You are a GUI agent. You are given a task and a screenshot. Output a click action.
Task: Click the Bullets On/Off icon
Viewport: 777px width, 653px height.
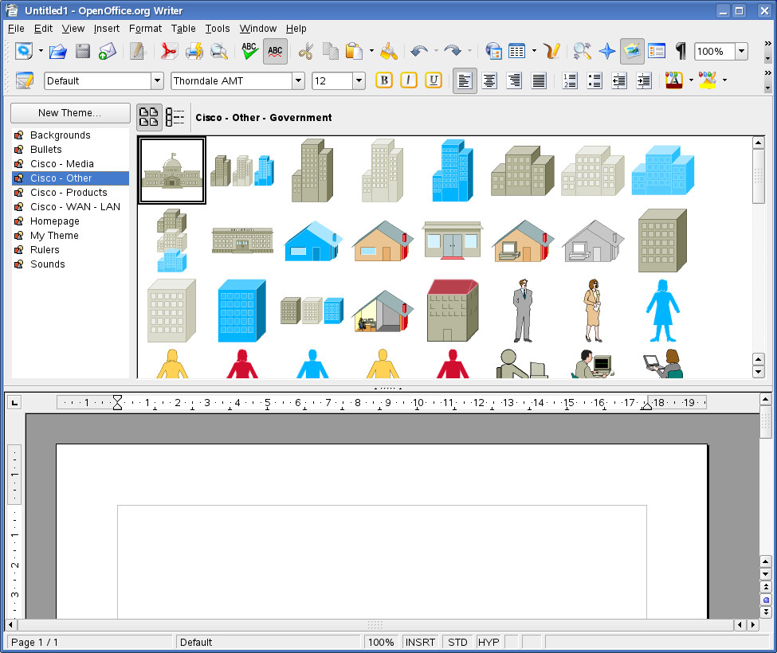coord(595,80)
